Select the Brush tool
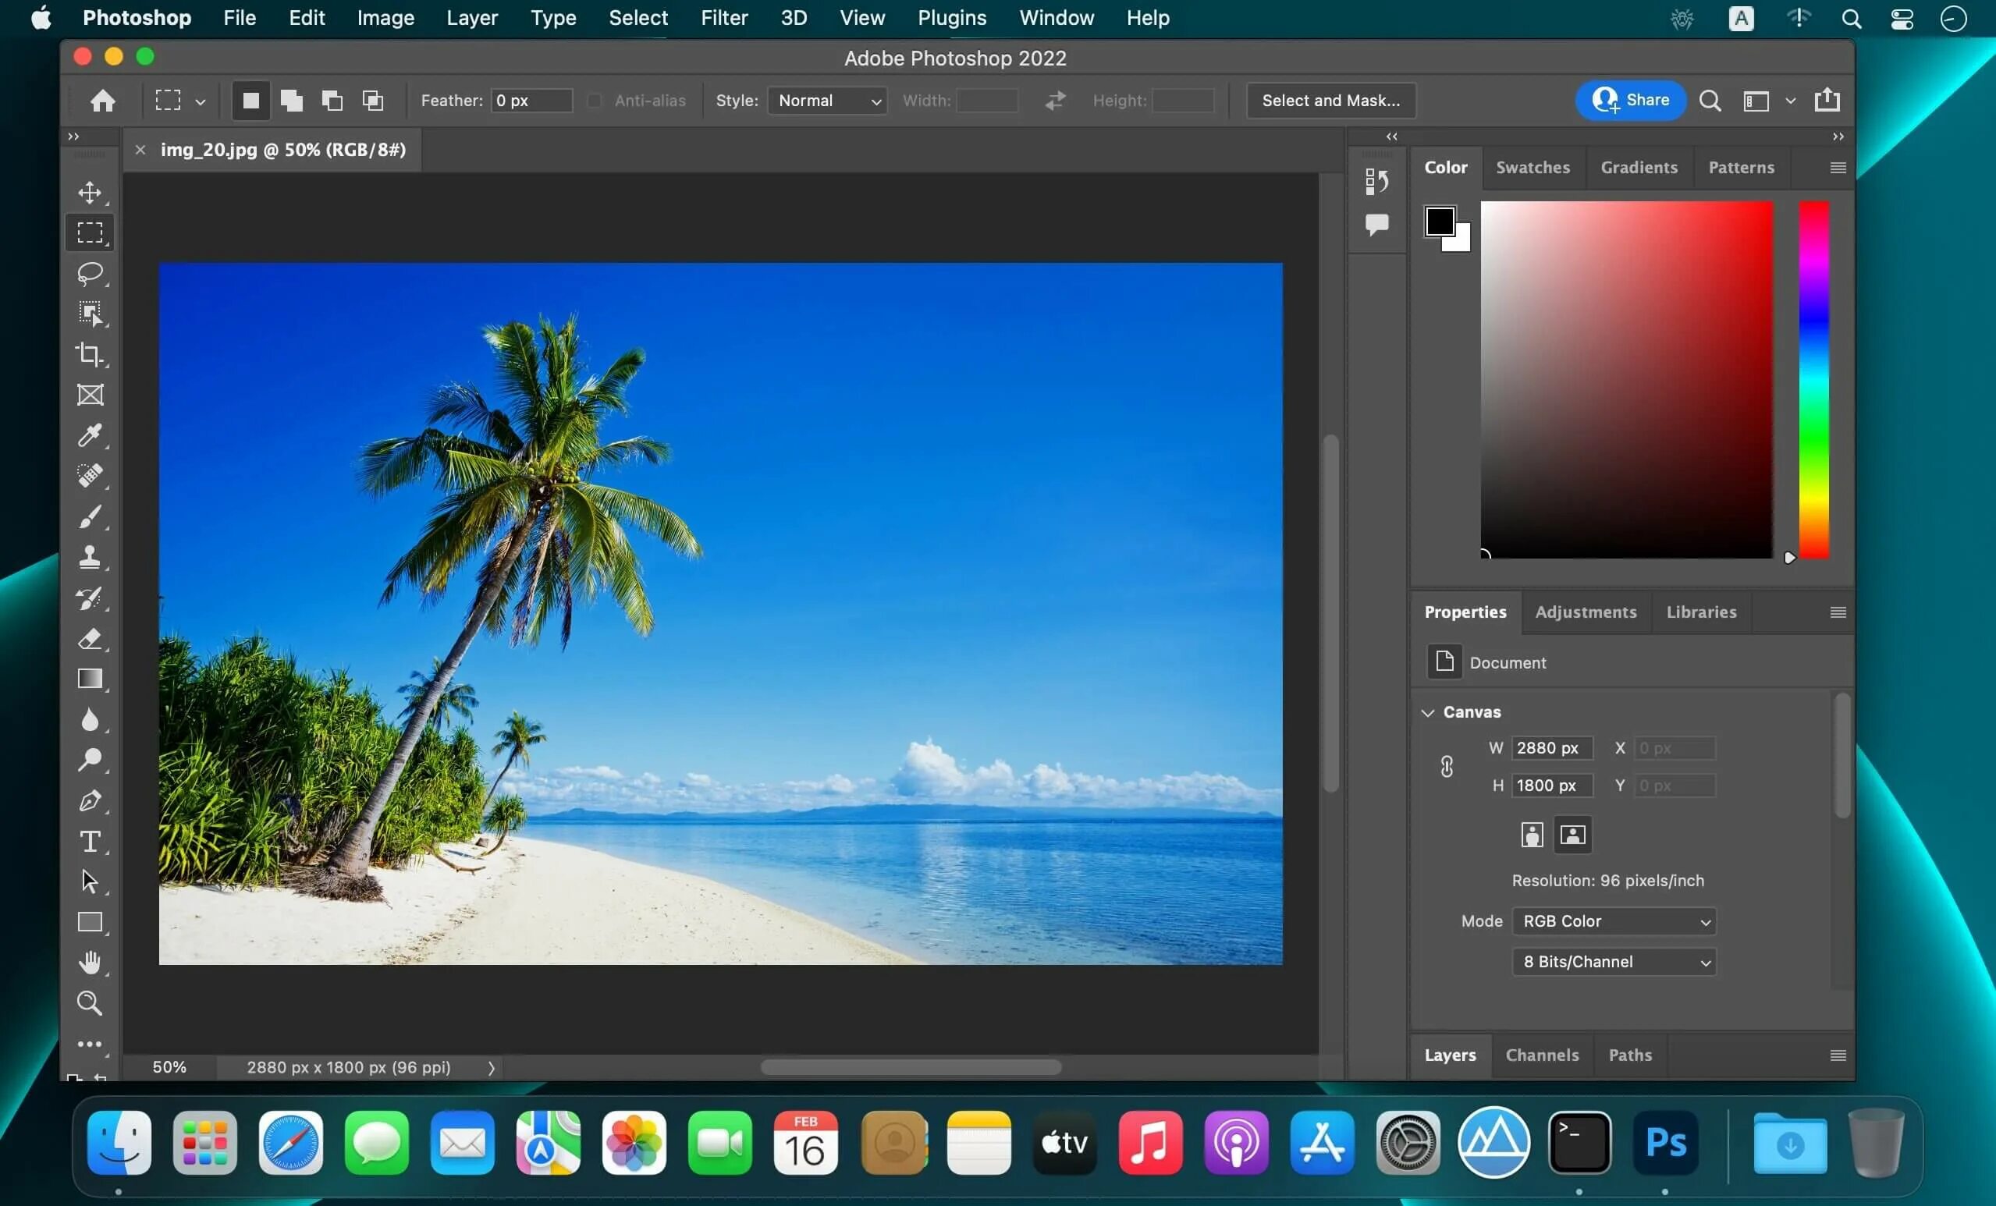 (x=88, y=516)
